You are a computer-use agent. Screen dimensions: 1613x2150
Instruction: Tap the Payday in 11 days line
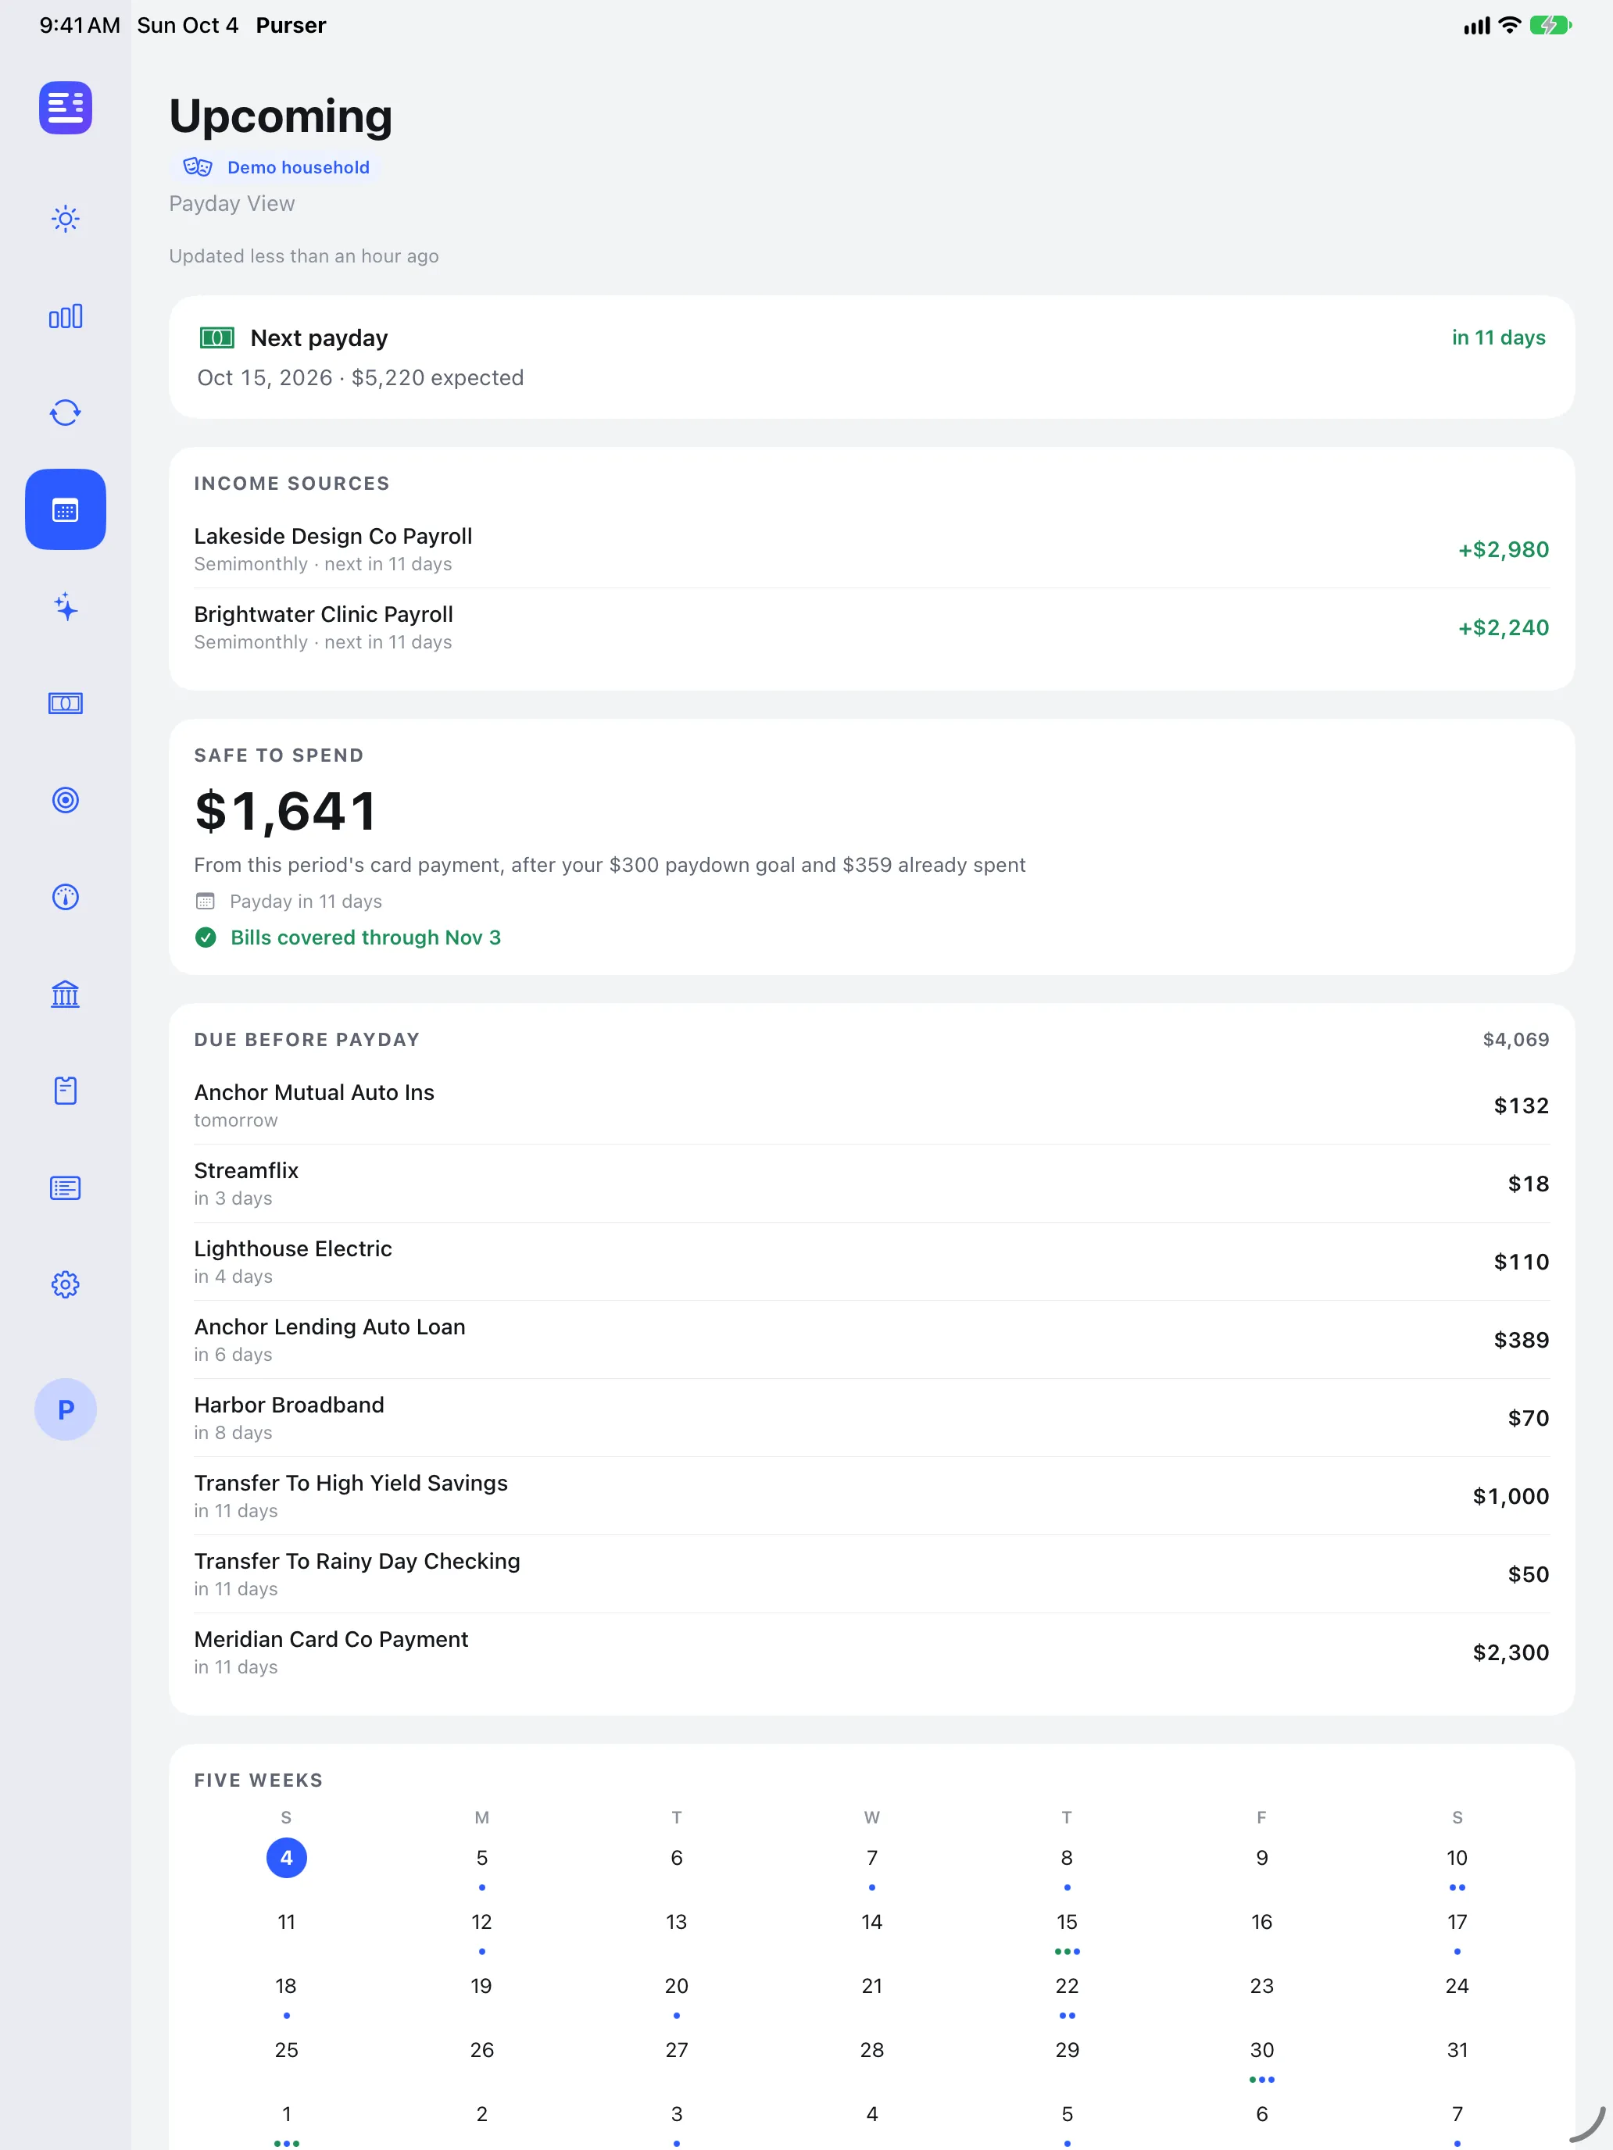[x=289, y=901]
